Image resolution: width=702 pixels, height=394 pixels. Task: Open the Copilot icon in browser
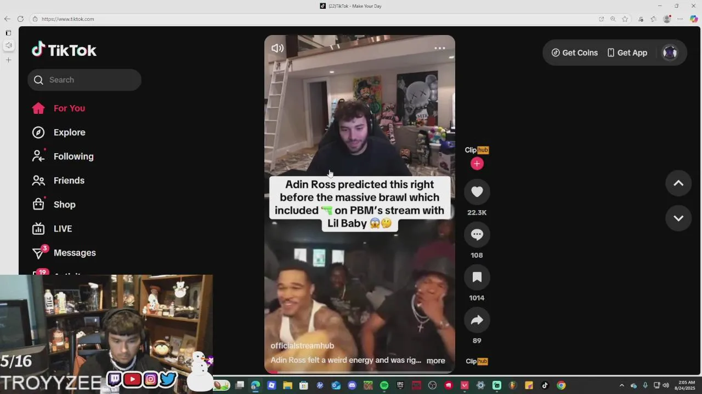[x=694, y=19]
